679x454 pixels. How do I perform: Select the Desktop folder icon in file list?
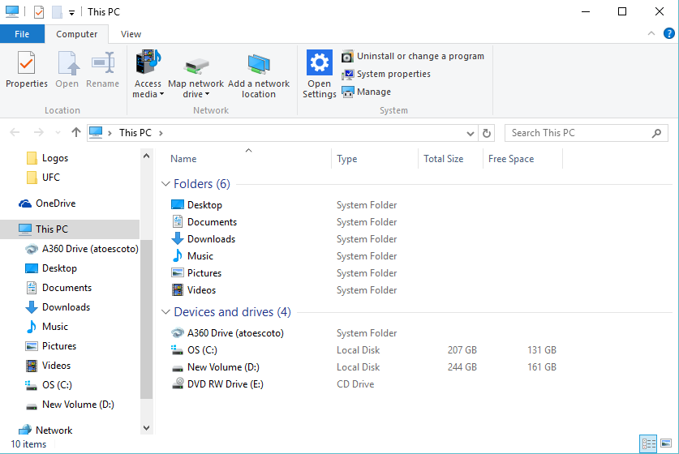click(x=178, y=205)
